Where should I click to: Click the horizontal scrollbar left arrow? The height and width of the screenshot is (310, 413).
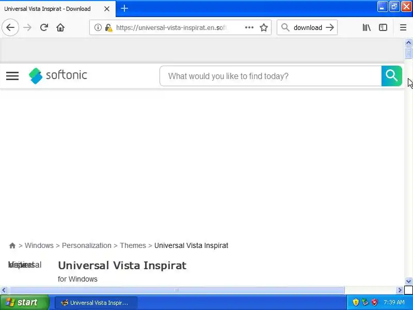click(4, 290)
